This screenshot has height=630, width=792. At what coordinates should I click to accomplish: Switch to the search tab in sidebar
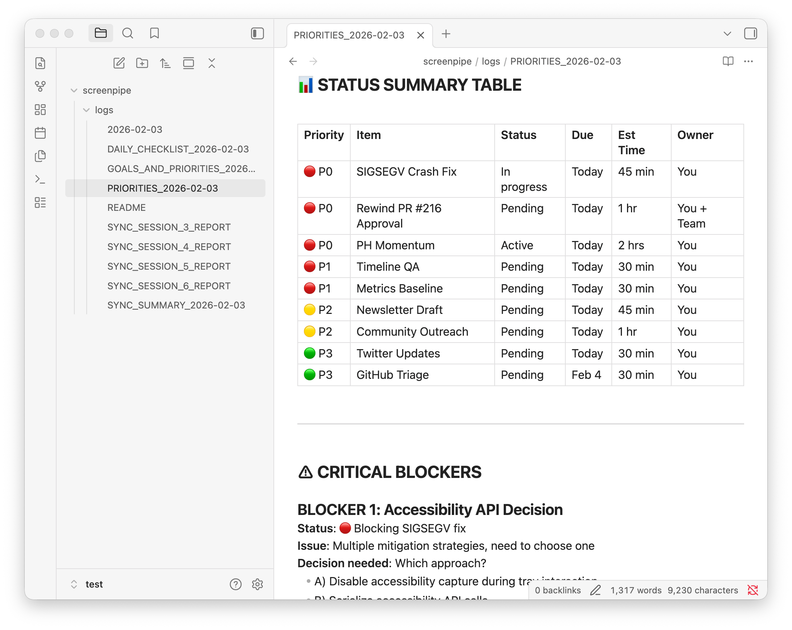click(x=128, y=33)
